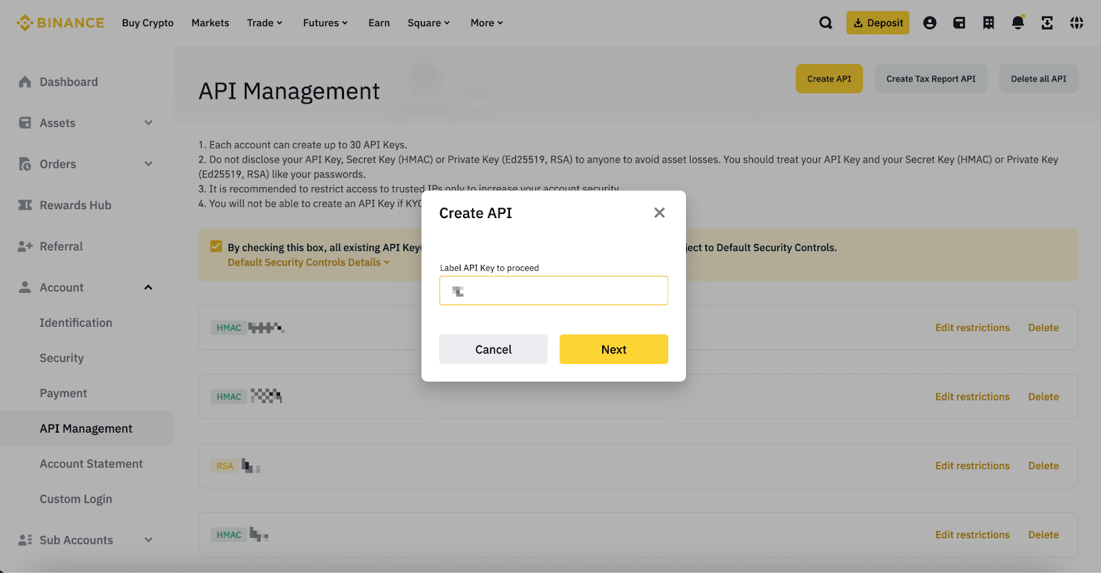Viewport: 1101px width, 573px height.
Task: Open the user profile icon
Action: pos(930,23)
